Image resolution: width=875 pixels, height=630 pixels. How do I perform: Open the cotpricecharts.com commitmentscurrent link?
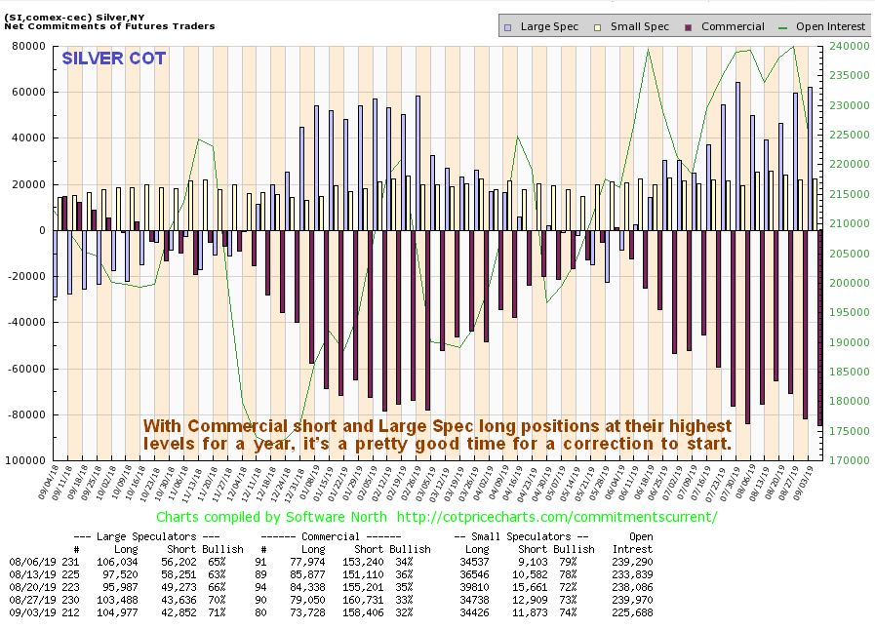(x=557, y=517)
